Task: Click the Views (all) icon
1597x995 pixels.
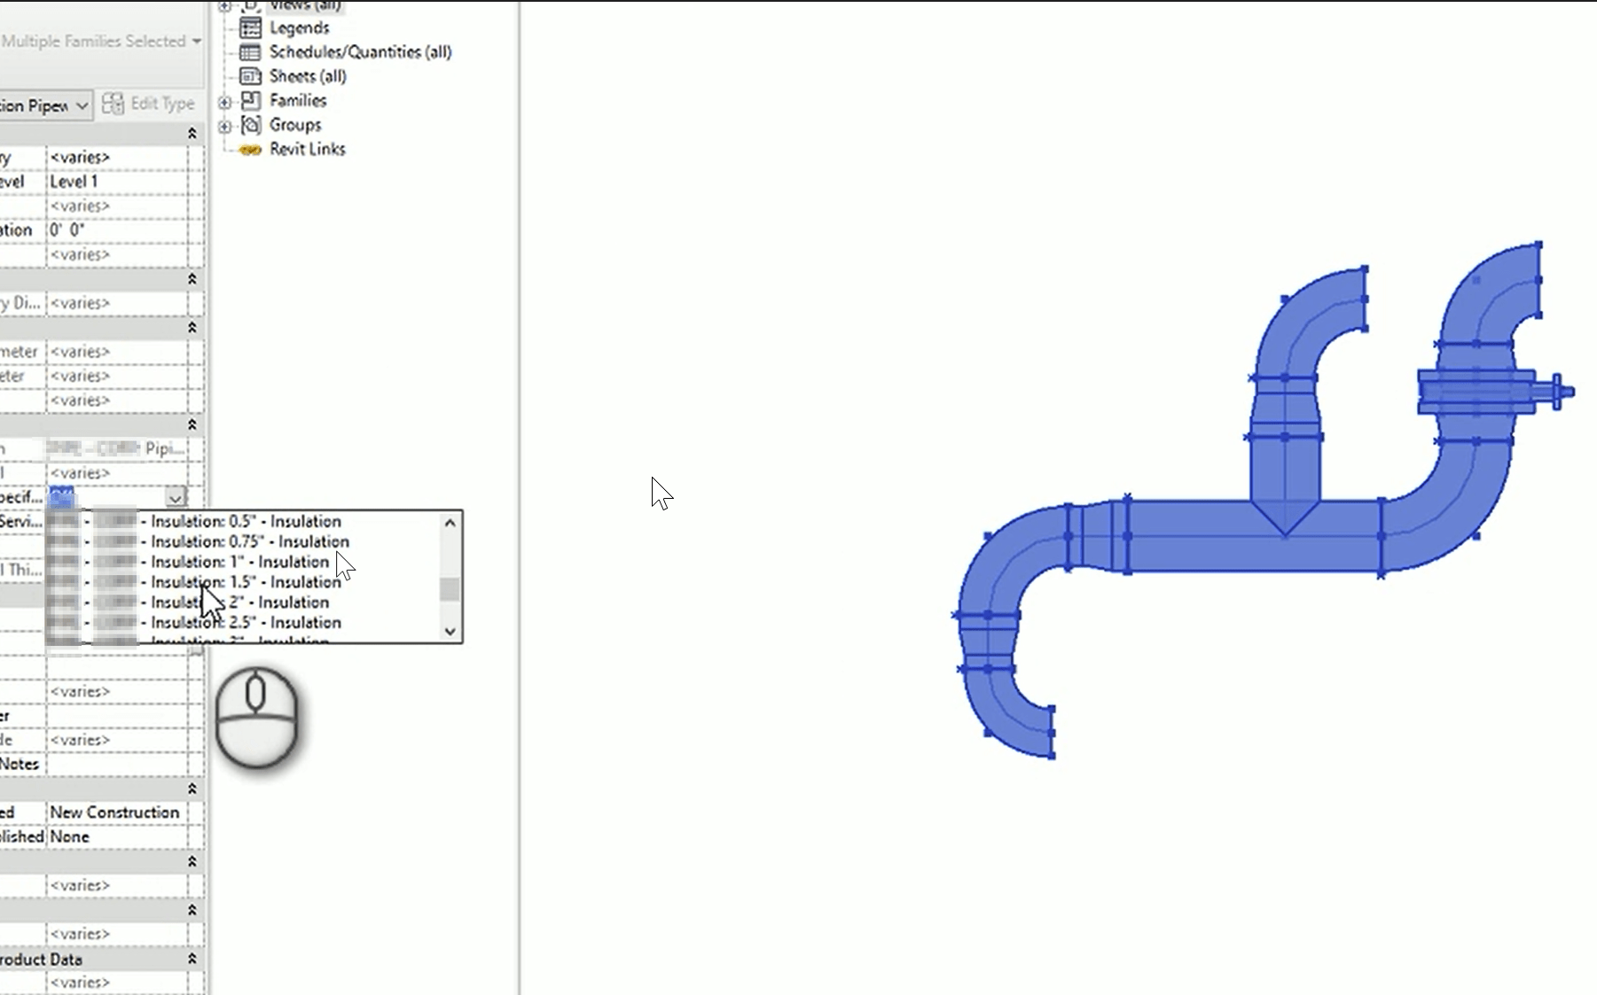Action: (x=251, y=5)
